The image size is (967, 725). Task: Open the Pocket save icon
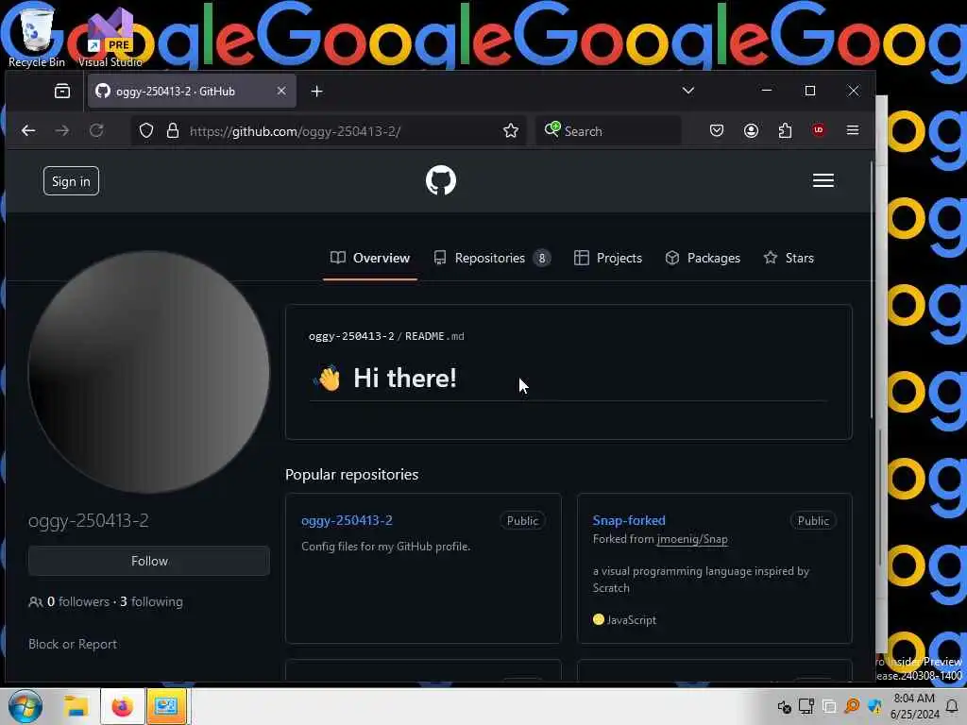(716, 130)
